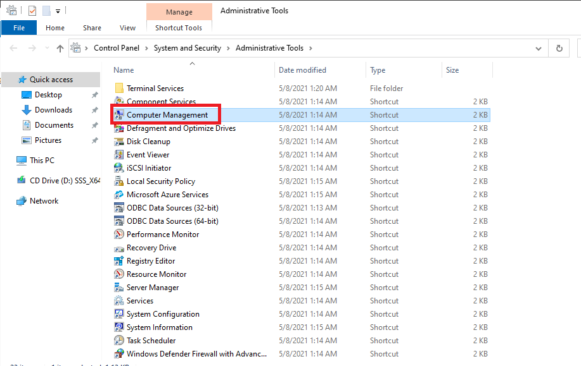Click the Terminal Services File folder type cell
The height and width of the screenshot is (366, 581).
(386, 88)
